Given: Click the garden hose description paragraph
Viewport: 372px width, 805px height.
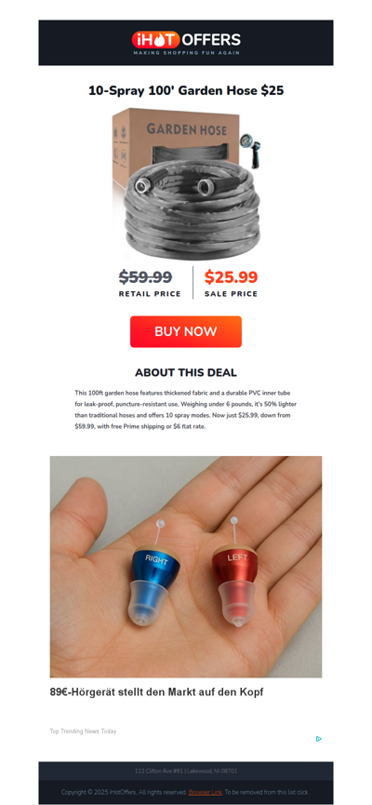Looking at the screenshot, I should point(186,409).
